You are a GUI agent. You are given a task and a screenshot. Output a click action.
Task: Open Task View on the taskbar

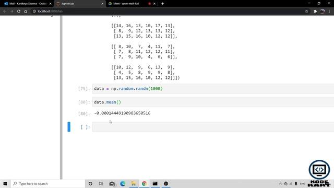tap(101, 183)
